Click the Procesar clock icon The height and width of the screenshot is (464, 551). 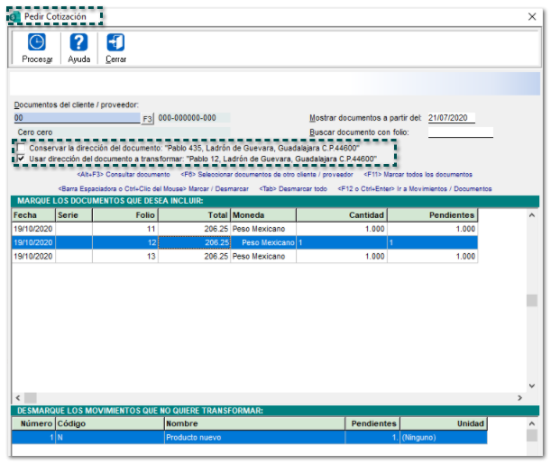[x=37, y=42]
